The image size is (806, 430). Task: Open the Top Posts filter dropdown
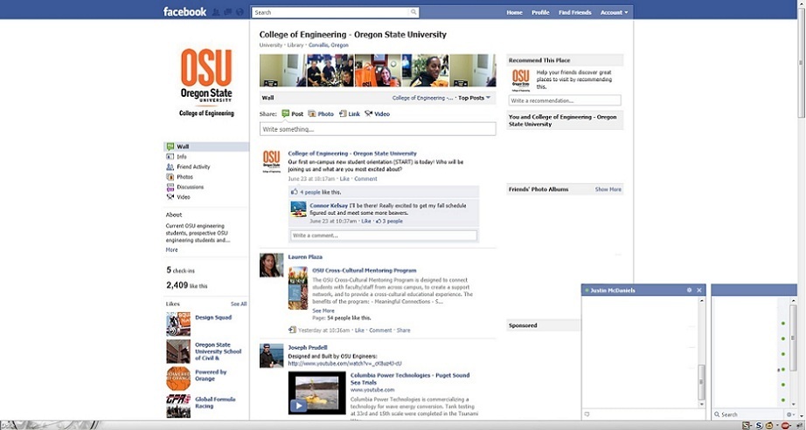pos(474,98)
